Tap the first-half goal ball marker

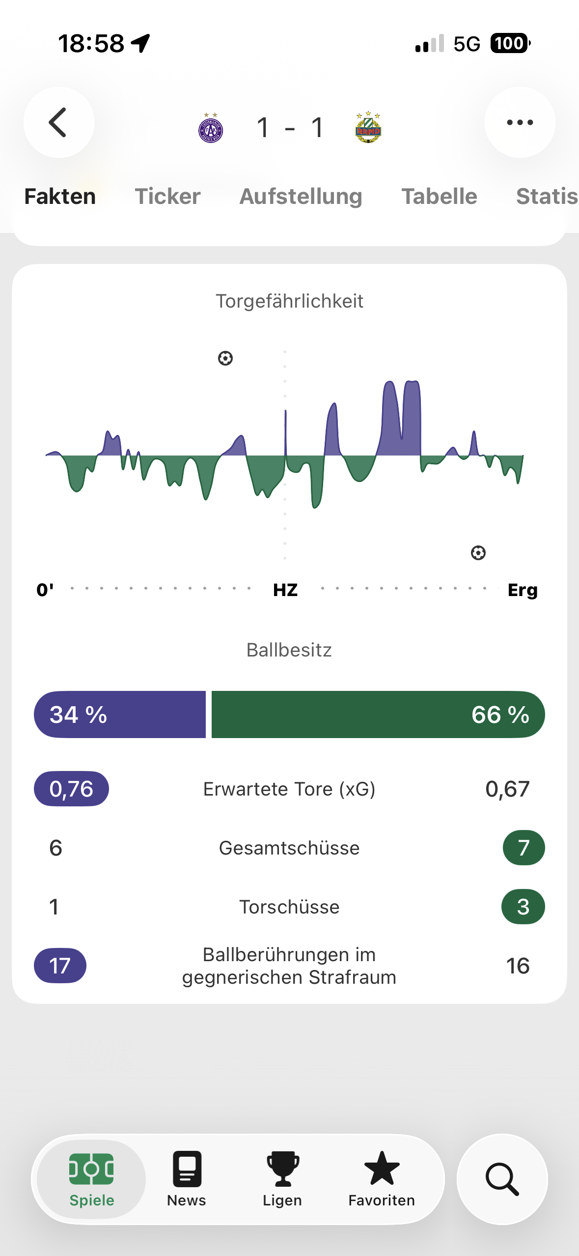tap(225, 358)
